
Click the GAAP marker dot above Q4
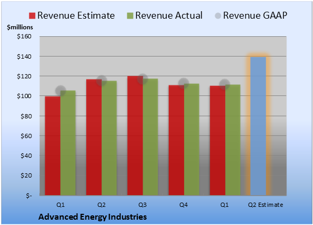[184, 83]
